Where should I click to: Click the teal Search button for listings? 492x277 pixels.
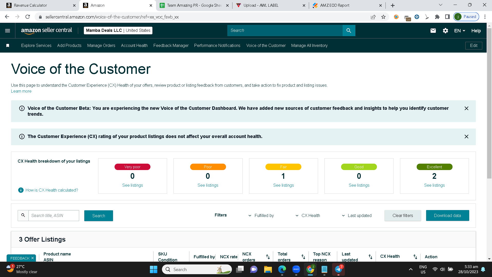99,216
